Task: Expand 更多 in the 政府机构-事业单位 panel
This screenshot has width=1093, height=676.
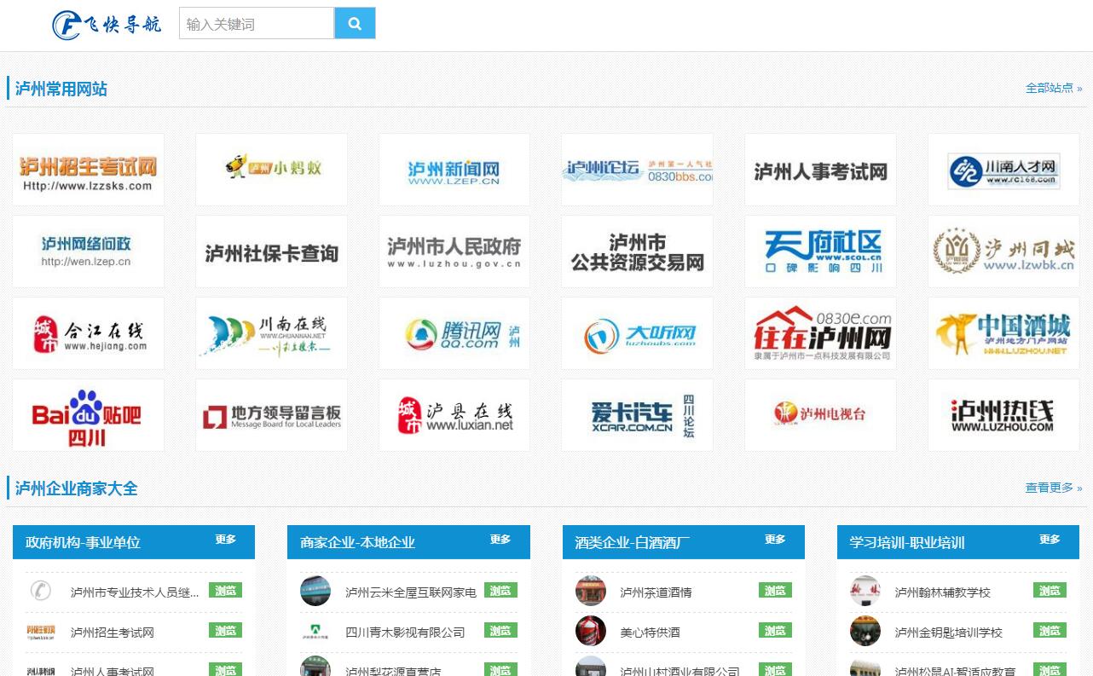Action: [225, 540]
